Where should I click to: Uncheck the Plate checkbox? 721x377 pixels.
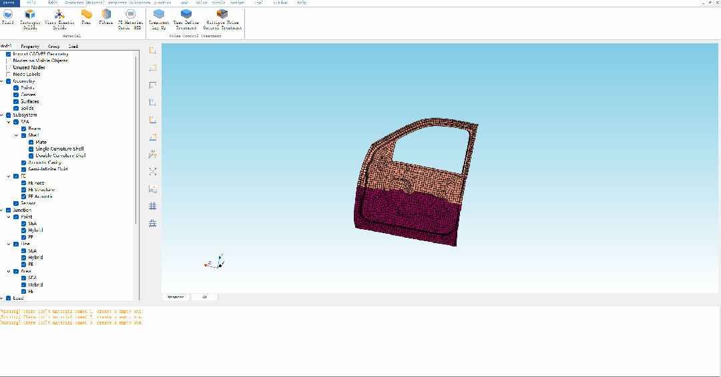tap(31, 142)
